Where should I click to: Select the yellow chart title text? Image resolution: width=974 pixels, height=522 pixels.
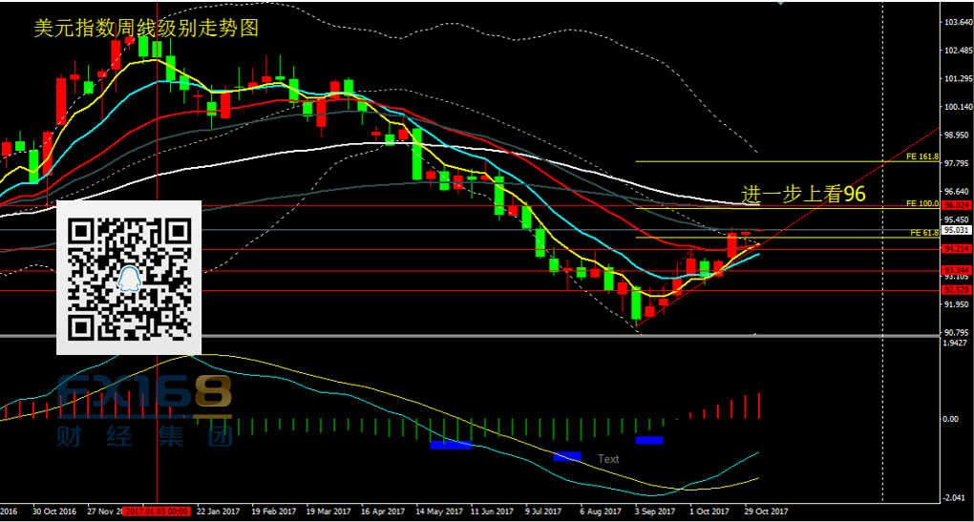(x=146, y=28)
